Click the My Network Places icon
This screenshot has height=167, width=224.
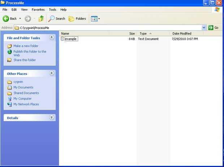point(9,104)
